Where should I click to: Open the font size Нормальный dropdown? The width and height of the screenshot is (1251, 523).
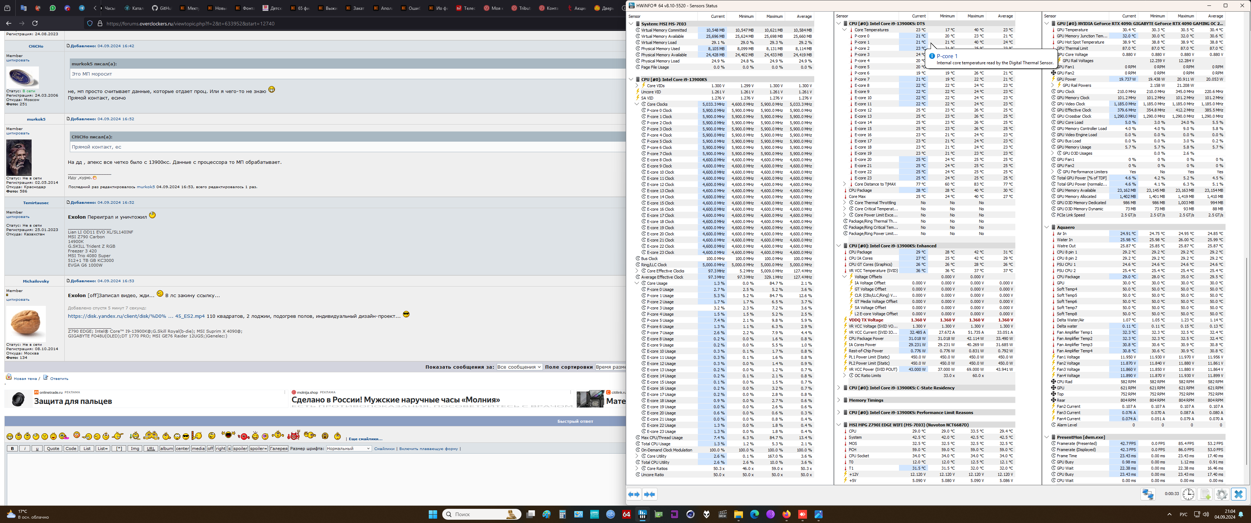(x=348, y=449)
